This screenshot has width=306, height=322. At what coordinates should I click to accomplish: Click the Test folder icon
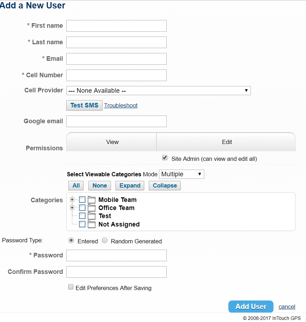(x=91, y=216)
